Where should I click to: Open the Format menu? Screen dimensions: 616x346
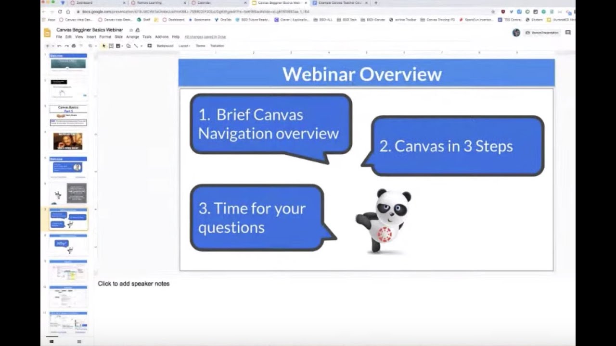pyautogui.click(x=105, y=37)
